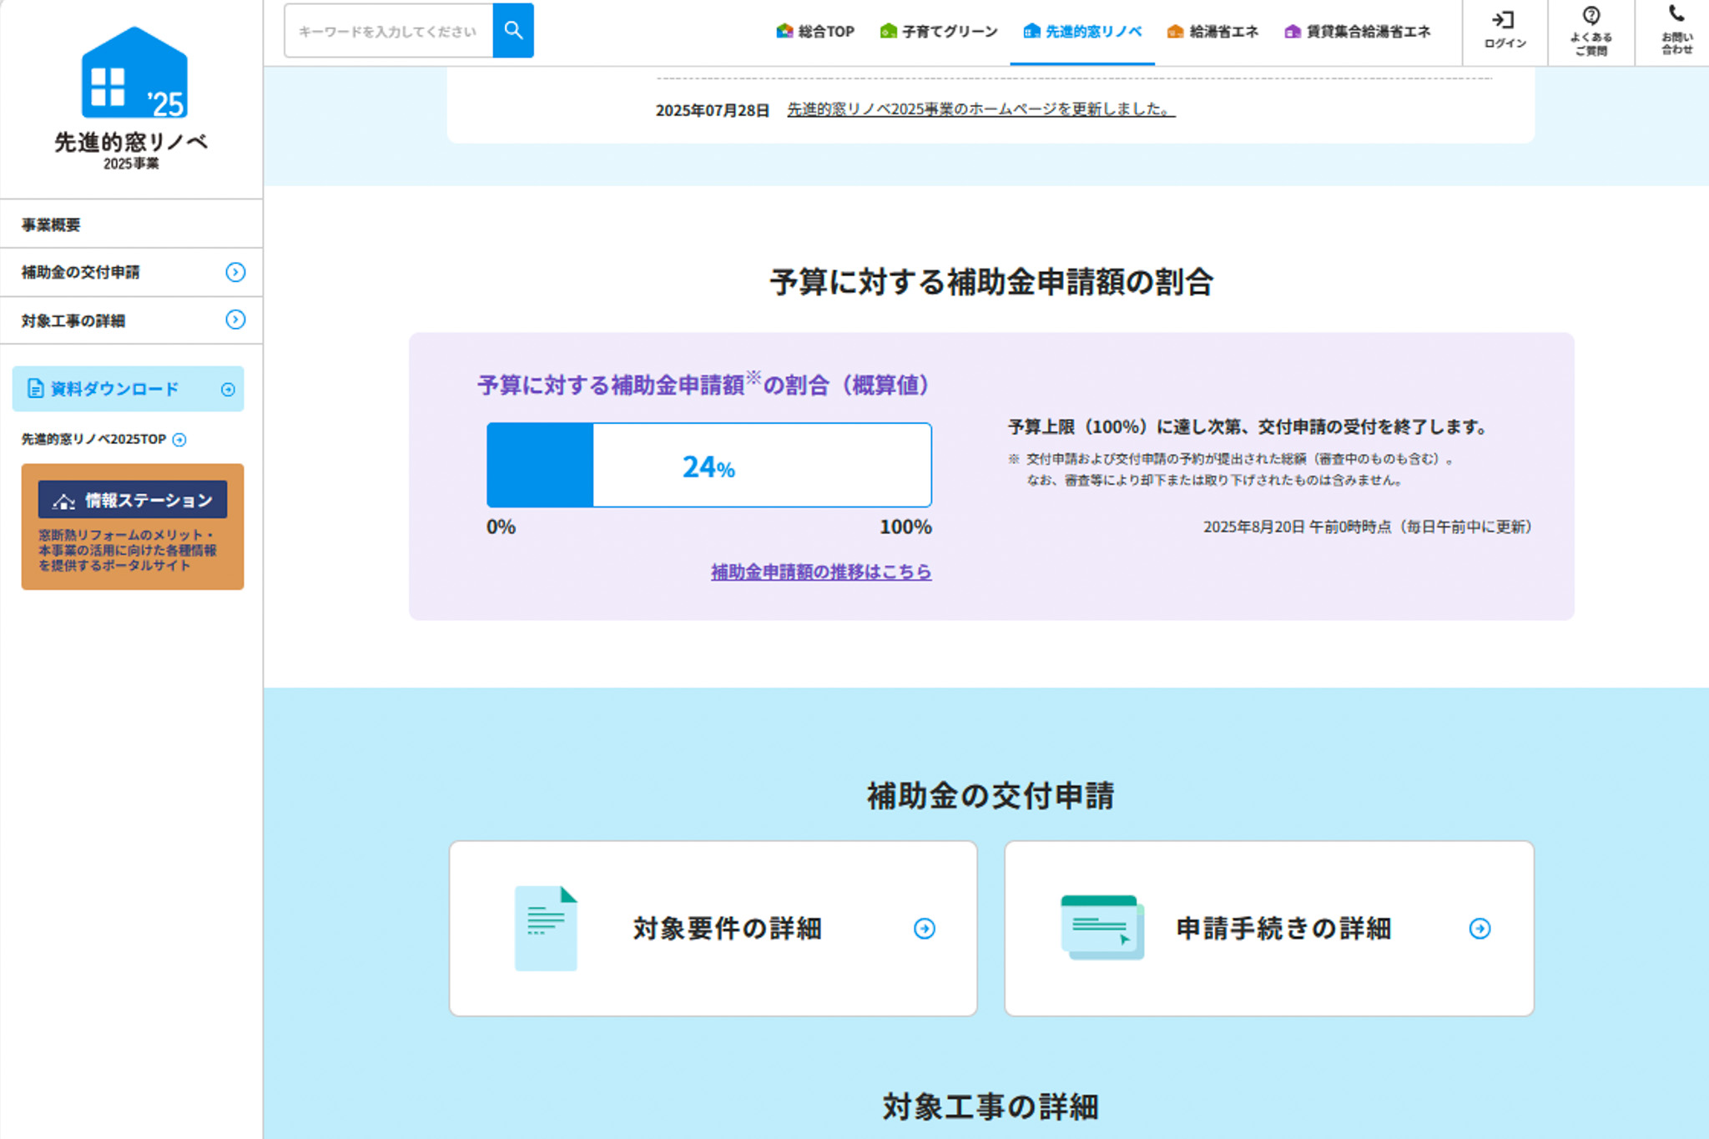
Task: Switch to 子育てグリーン tab
Action: point(939,32)
